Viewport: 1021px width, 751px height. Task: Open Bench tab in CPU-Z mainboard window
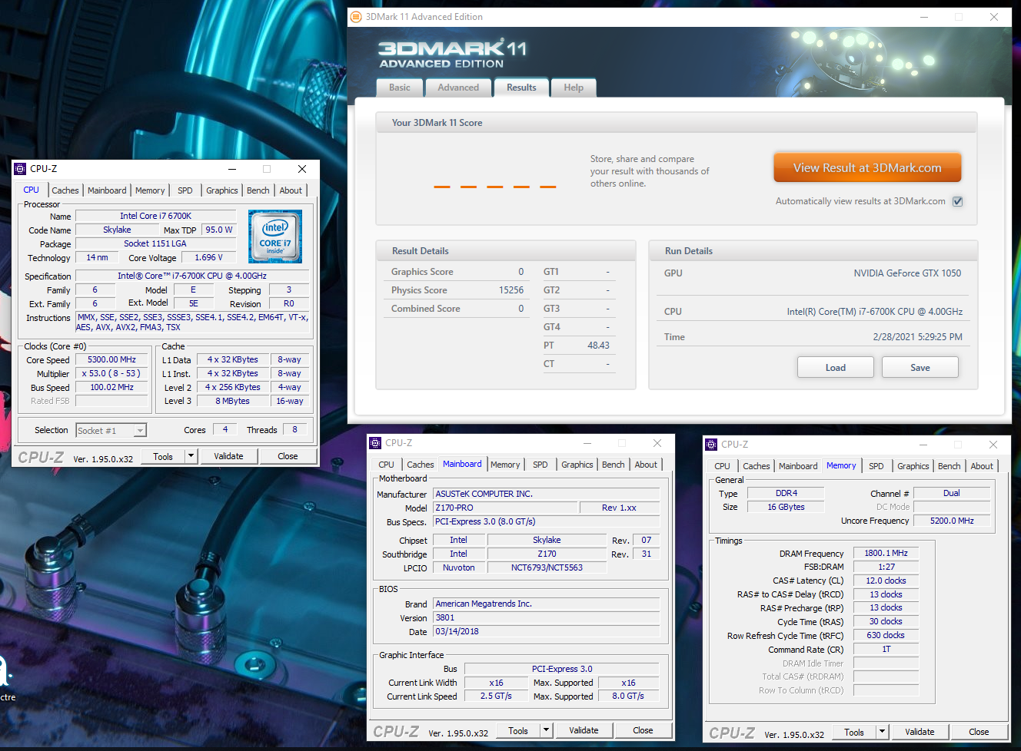614,465
